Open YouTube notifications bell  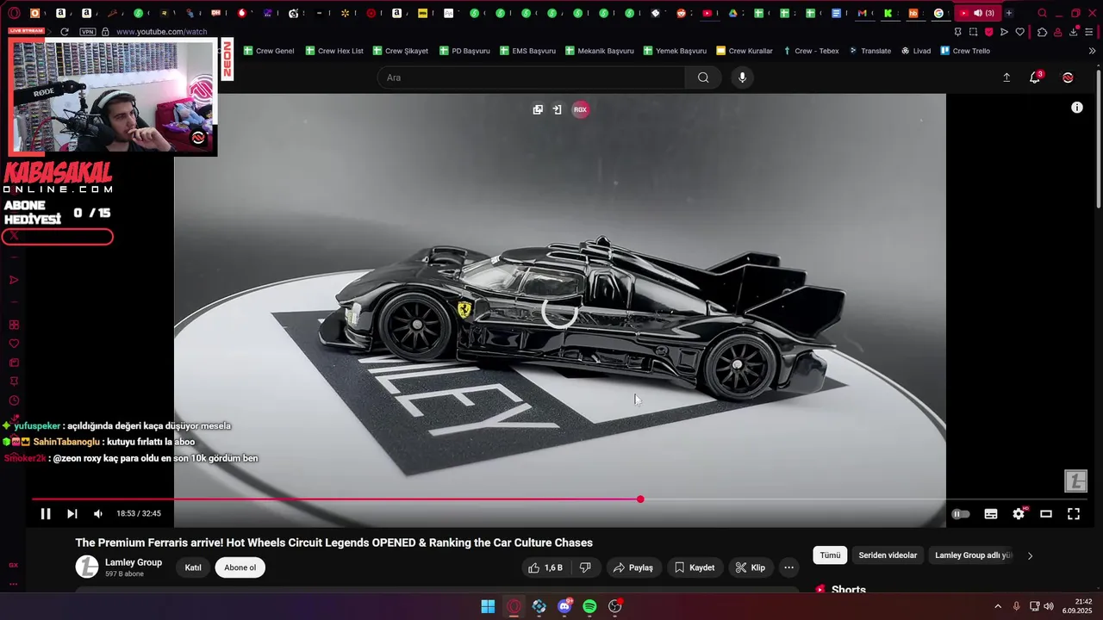click(x=1035, y=77)
